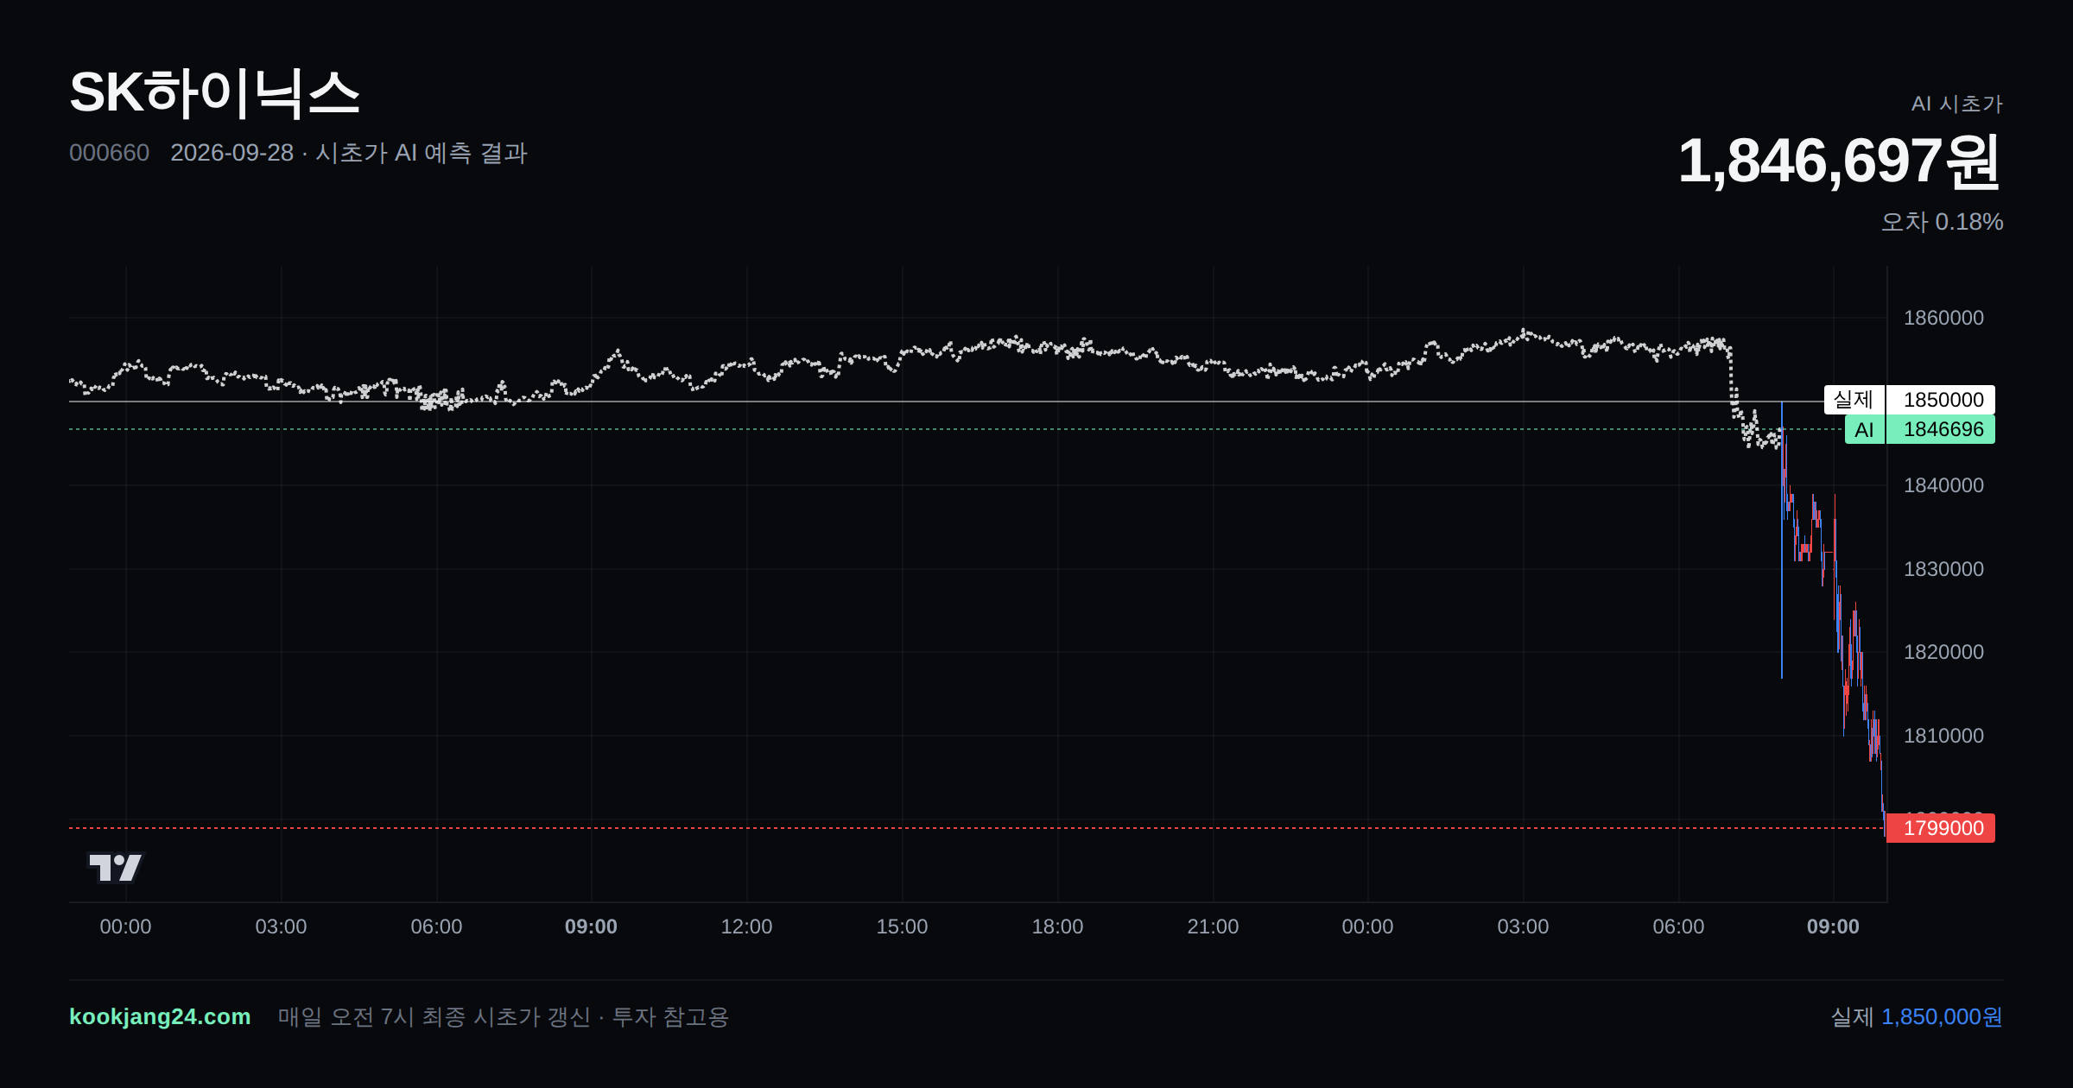The width and height of the screenshot is (2073, 1088).
Task: Click the 오차 0.18% error text
Action: pyautogui.click(x=1942, y=222)
